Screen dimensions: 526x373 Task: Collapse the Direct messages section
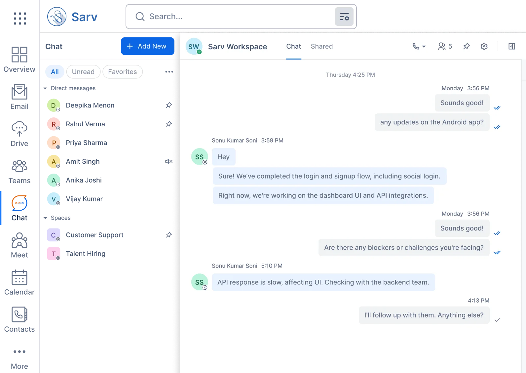(45, 88)
